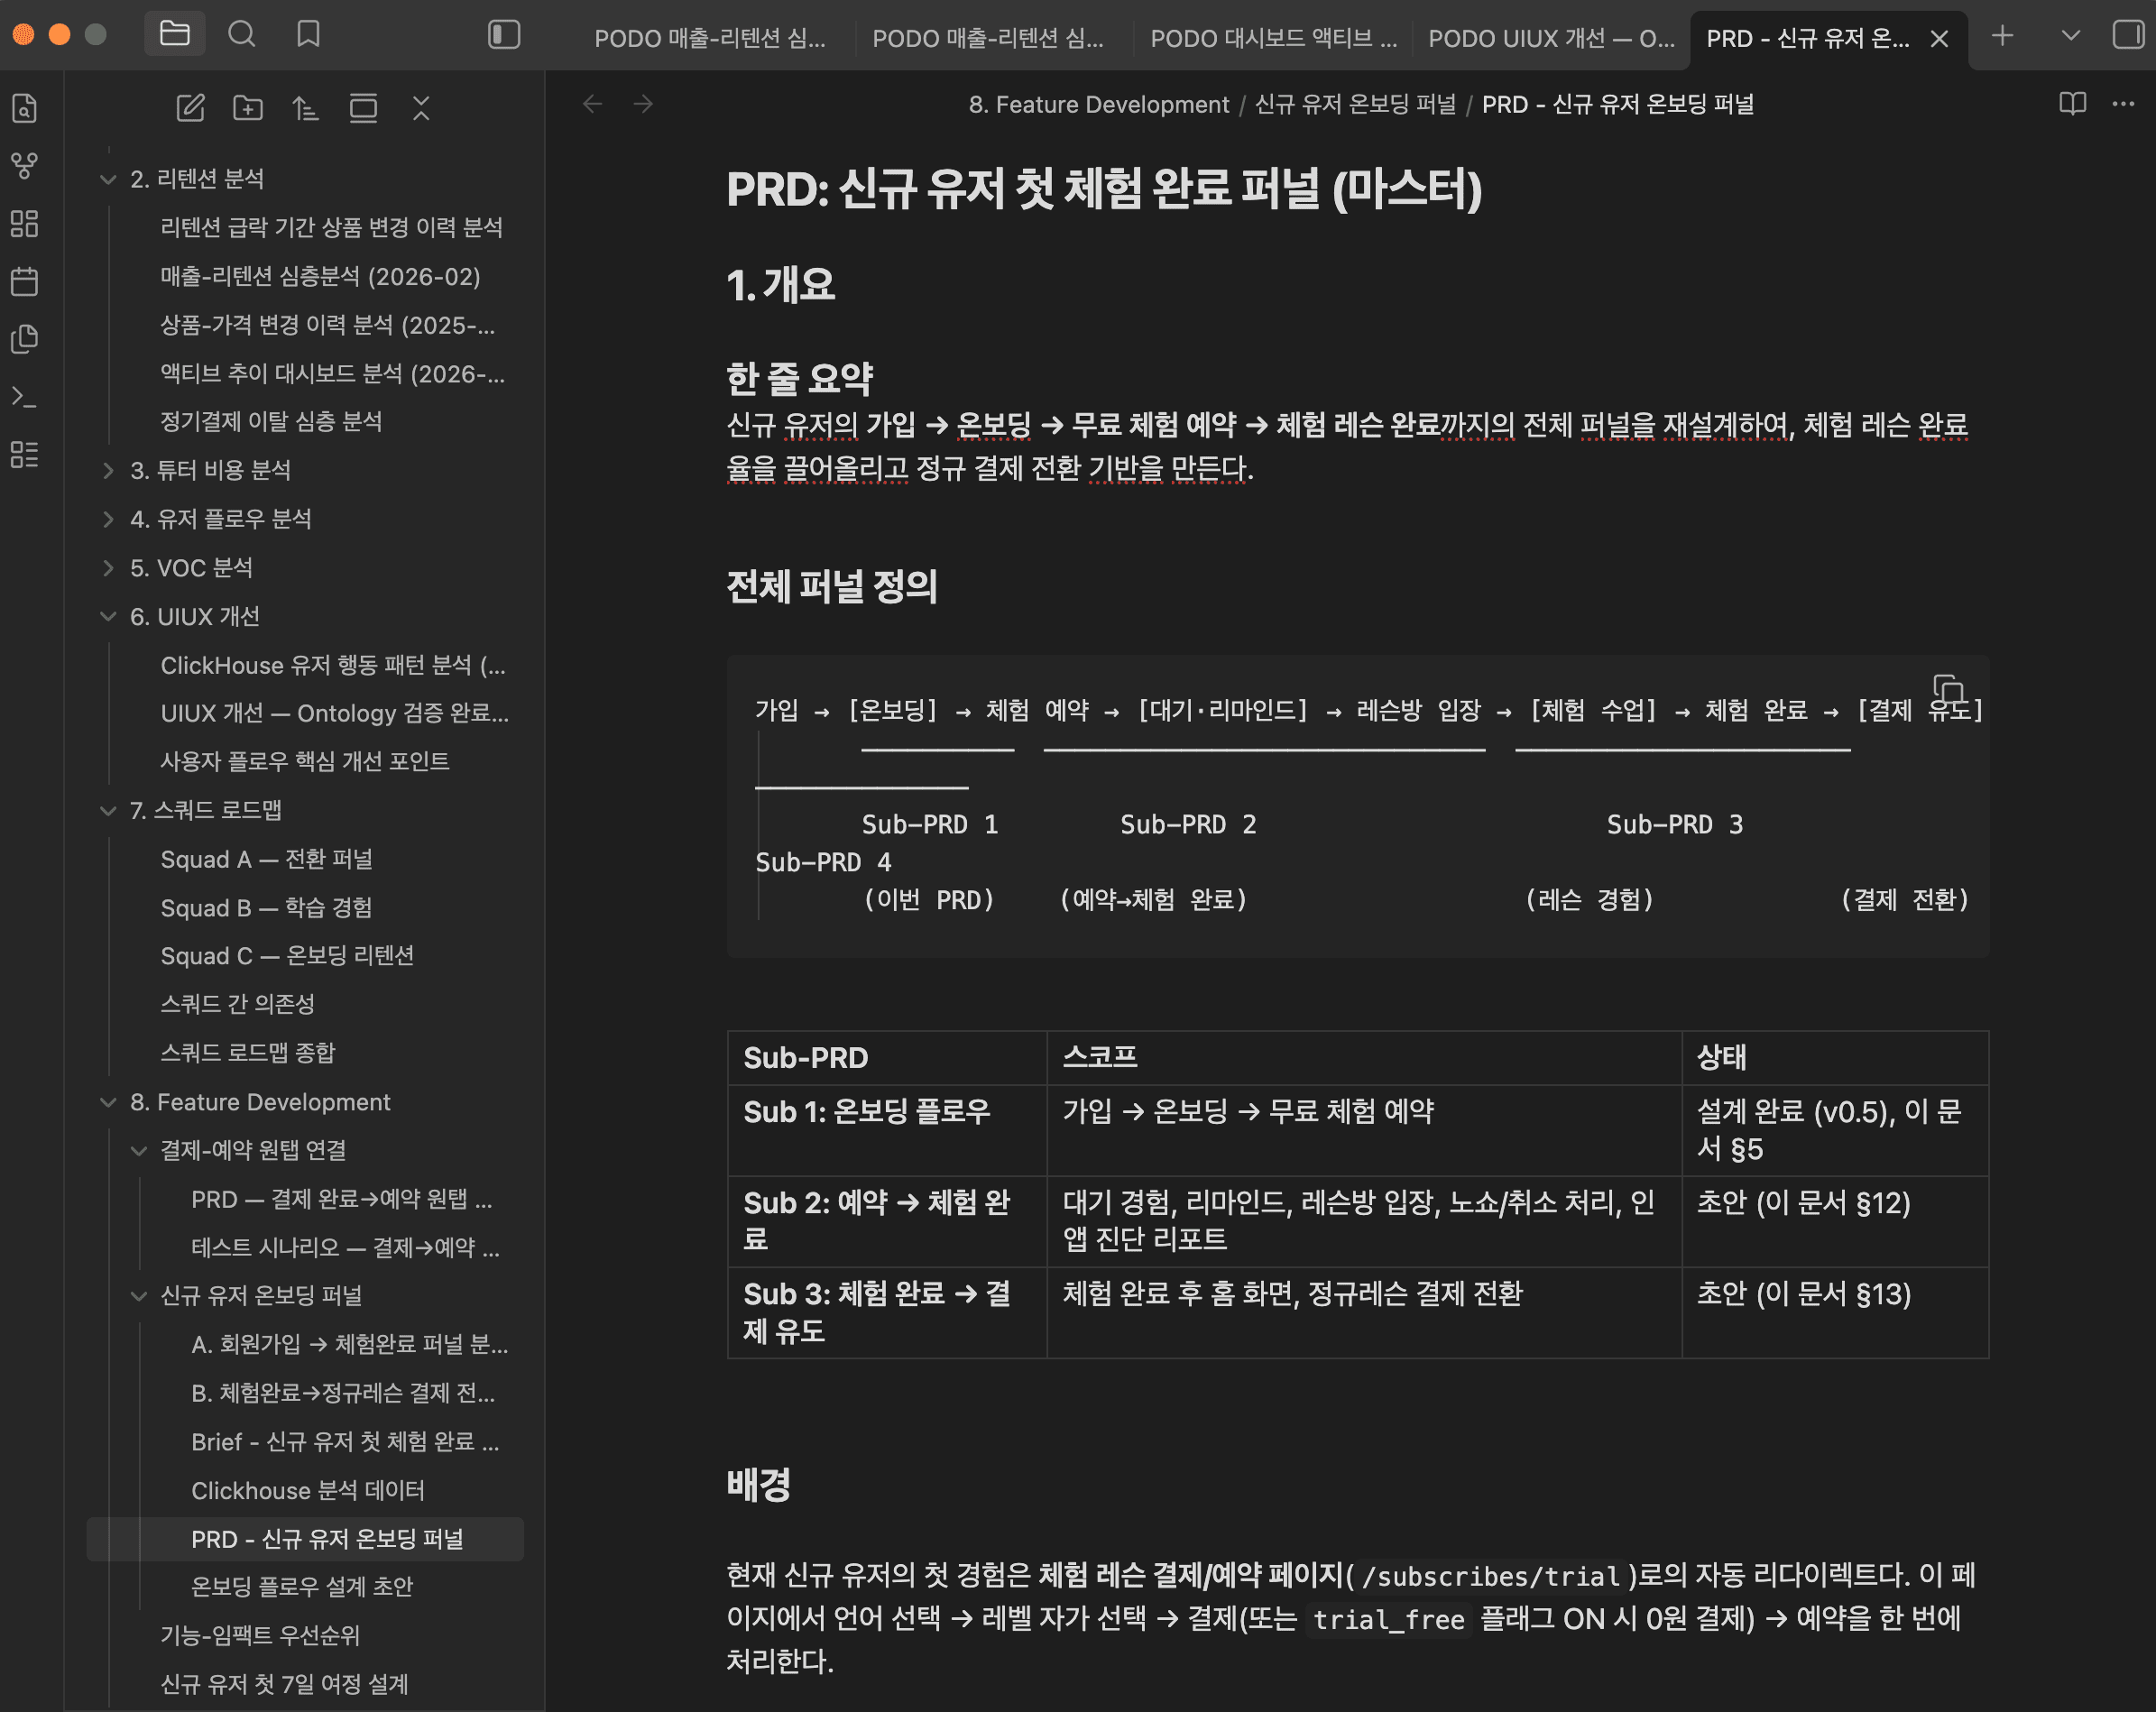Click the auto-reveal current file icon

coord(363,107)
